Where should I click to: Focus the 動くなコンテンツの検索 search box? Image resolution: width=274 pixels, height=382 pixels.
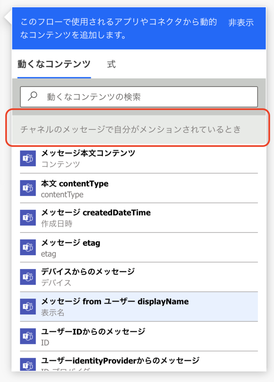(x=139, y=97)
